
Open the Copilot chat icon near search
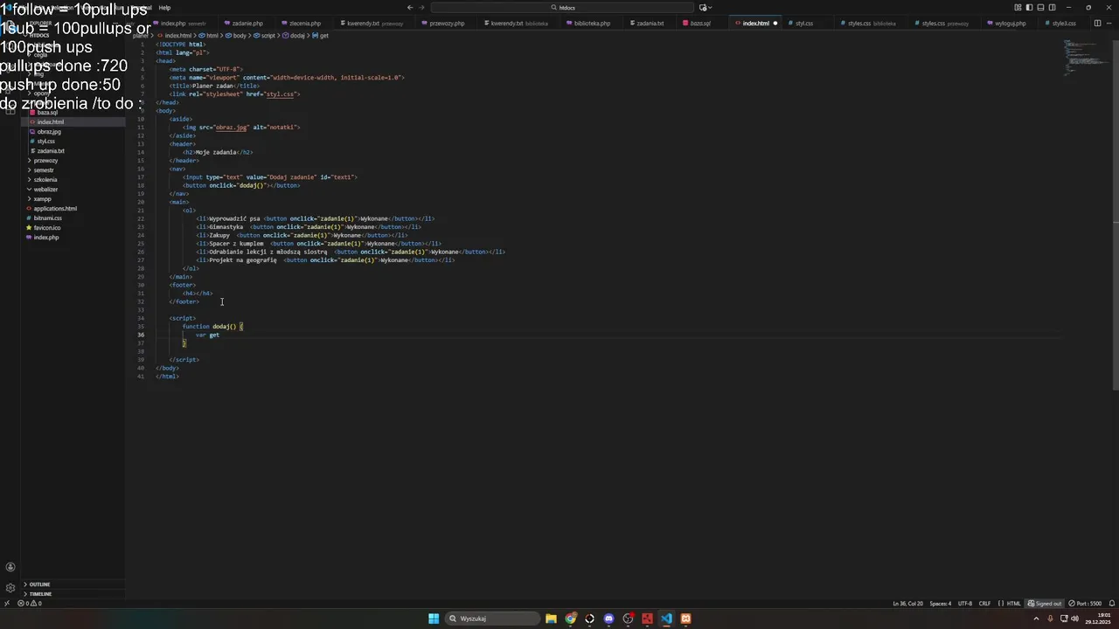(703, 7)
